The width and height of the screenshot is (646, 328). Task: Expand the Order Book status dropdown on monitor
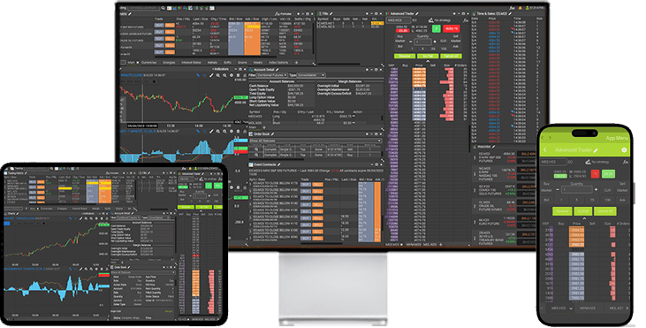[x=315, y=141]
